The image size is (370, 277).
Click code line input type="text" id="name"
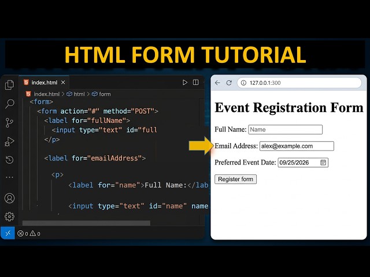tap(138, 206)
